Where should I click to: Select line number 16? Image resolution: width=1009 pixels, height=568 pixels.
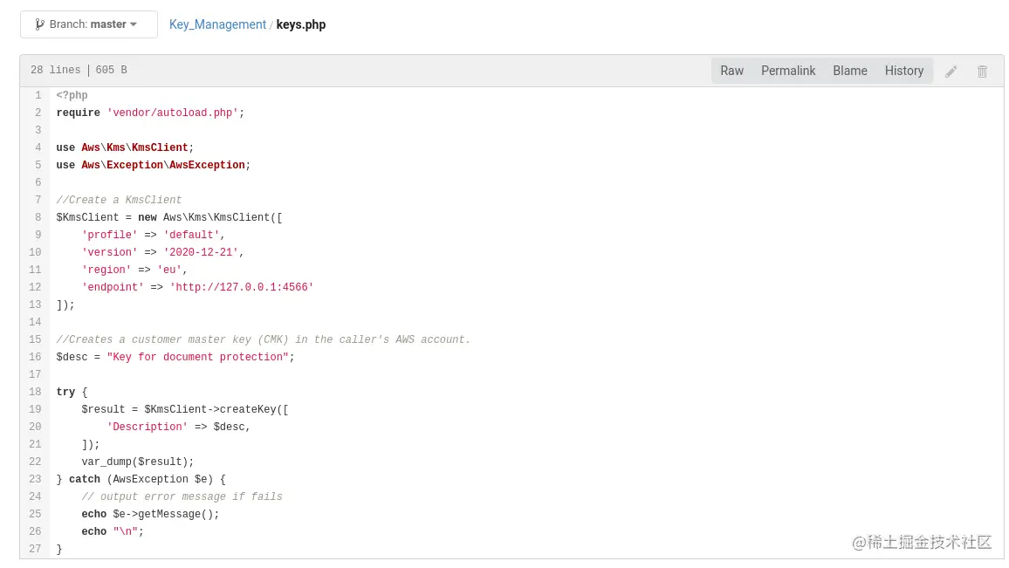pyautogui.click(x=35, y=357)
